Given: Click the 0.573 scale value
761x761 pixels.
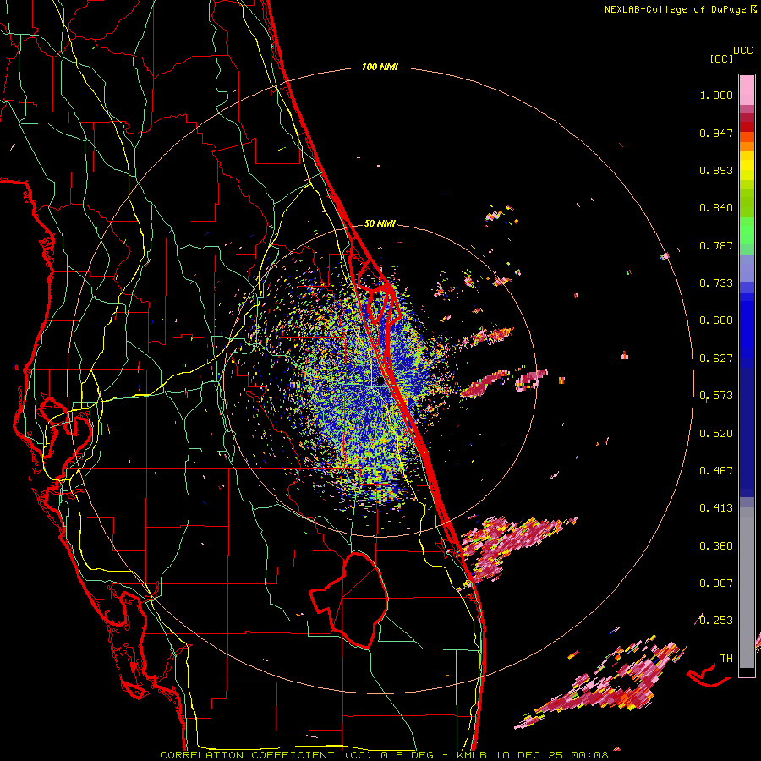Looking at the screenshot, I should click(x=716, y=396).
